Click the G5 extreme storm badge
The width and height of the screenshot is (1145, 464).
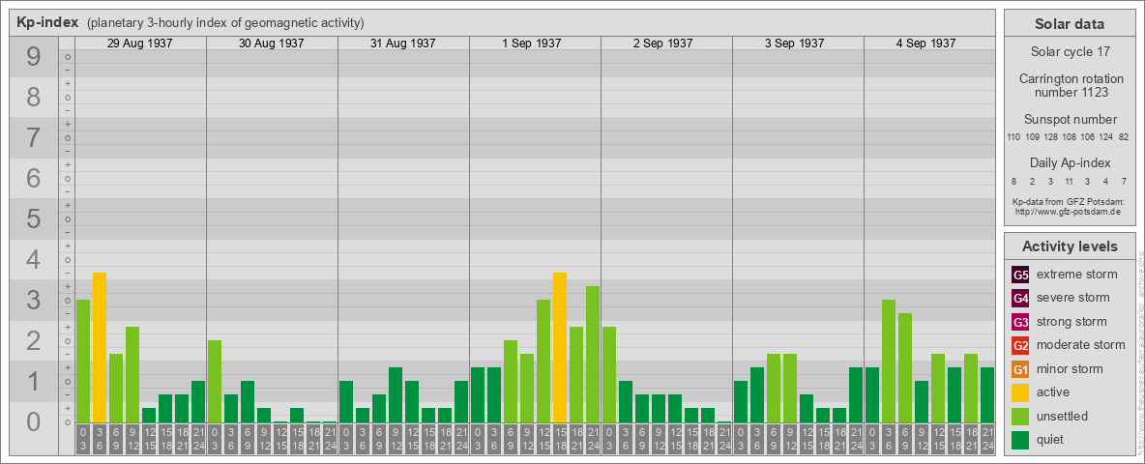pyautogui.click(x=1020, y=275)
